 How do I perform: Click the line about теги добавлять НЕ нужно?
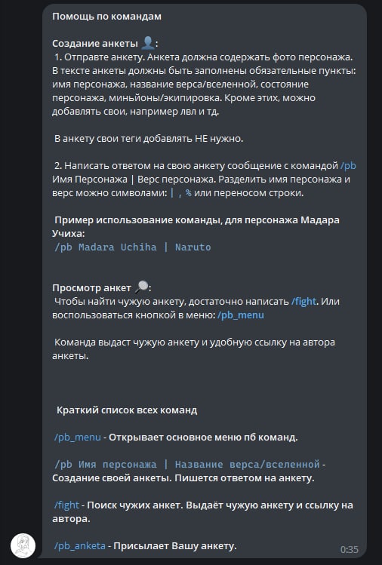click(x=149, y=138)
